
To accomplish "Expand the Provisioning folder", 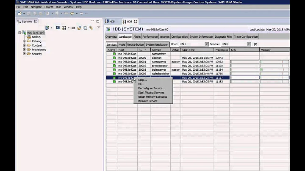I will click(x=24, y=50).
